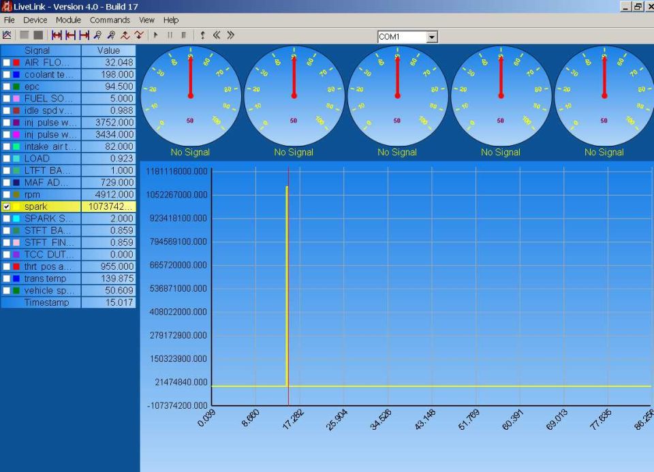Uncheck the spark signal checkbox

point(7,206)
